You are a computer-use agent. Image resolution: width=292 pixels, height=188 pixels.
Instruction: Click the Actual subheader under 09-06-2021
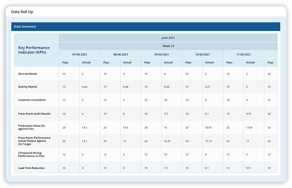point(168,62)
